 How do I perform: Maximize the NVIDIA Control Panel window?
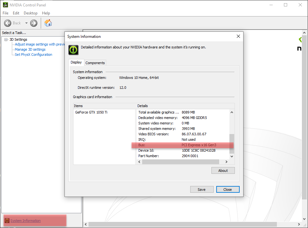pyautogui.click(x=286, y=5)
